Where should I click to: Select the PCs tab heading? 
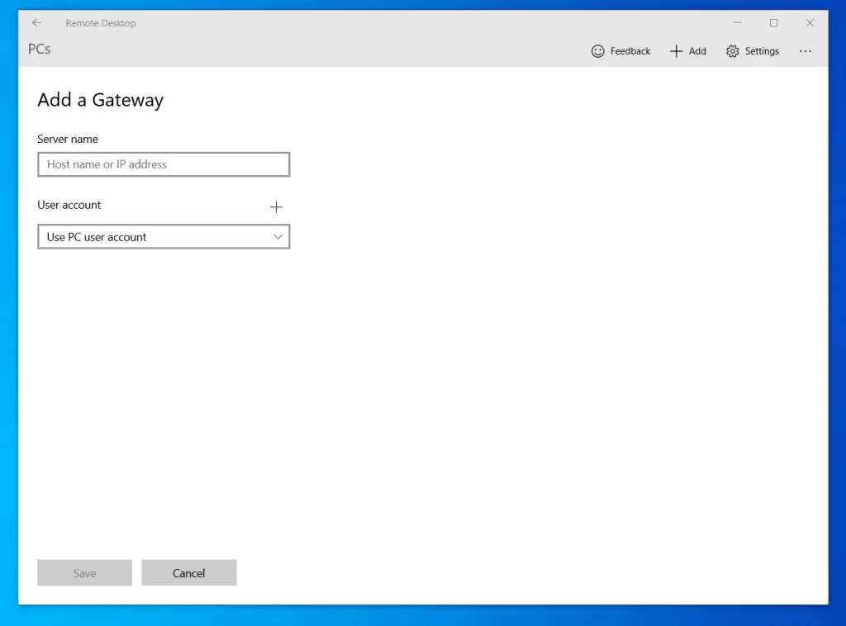click(39, 49)
